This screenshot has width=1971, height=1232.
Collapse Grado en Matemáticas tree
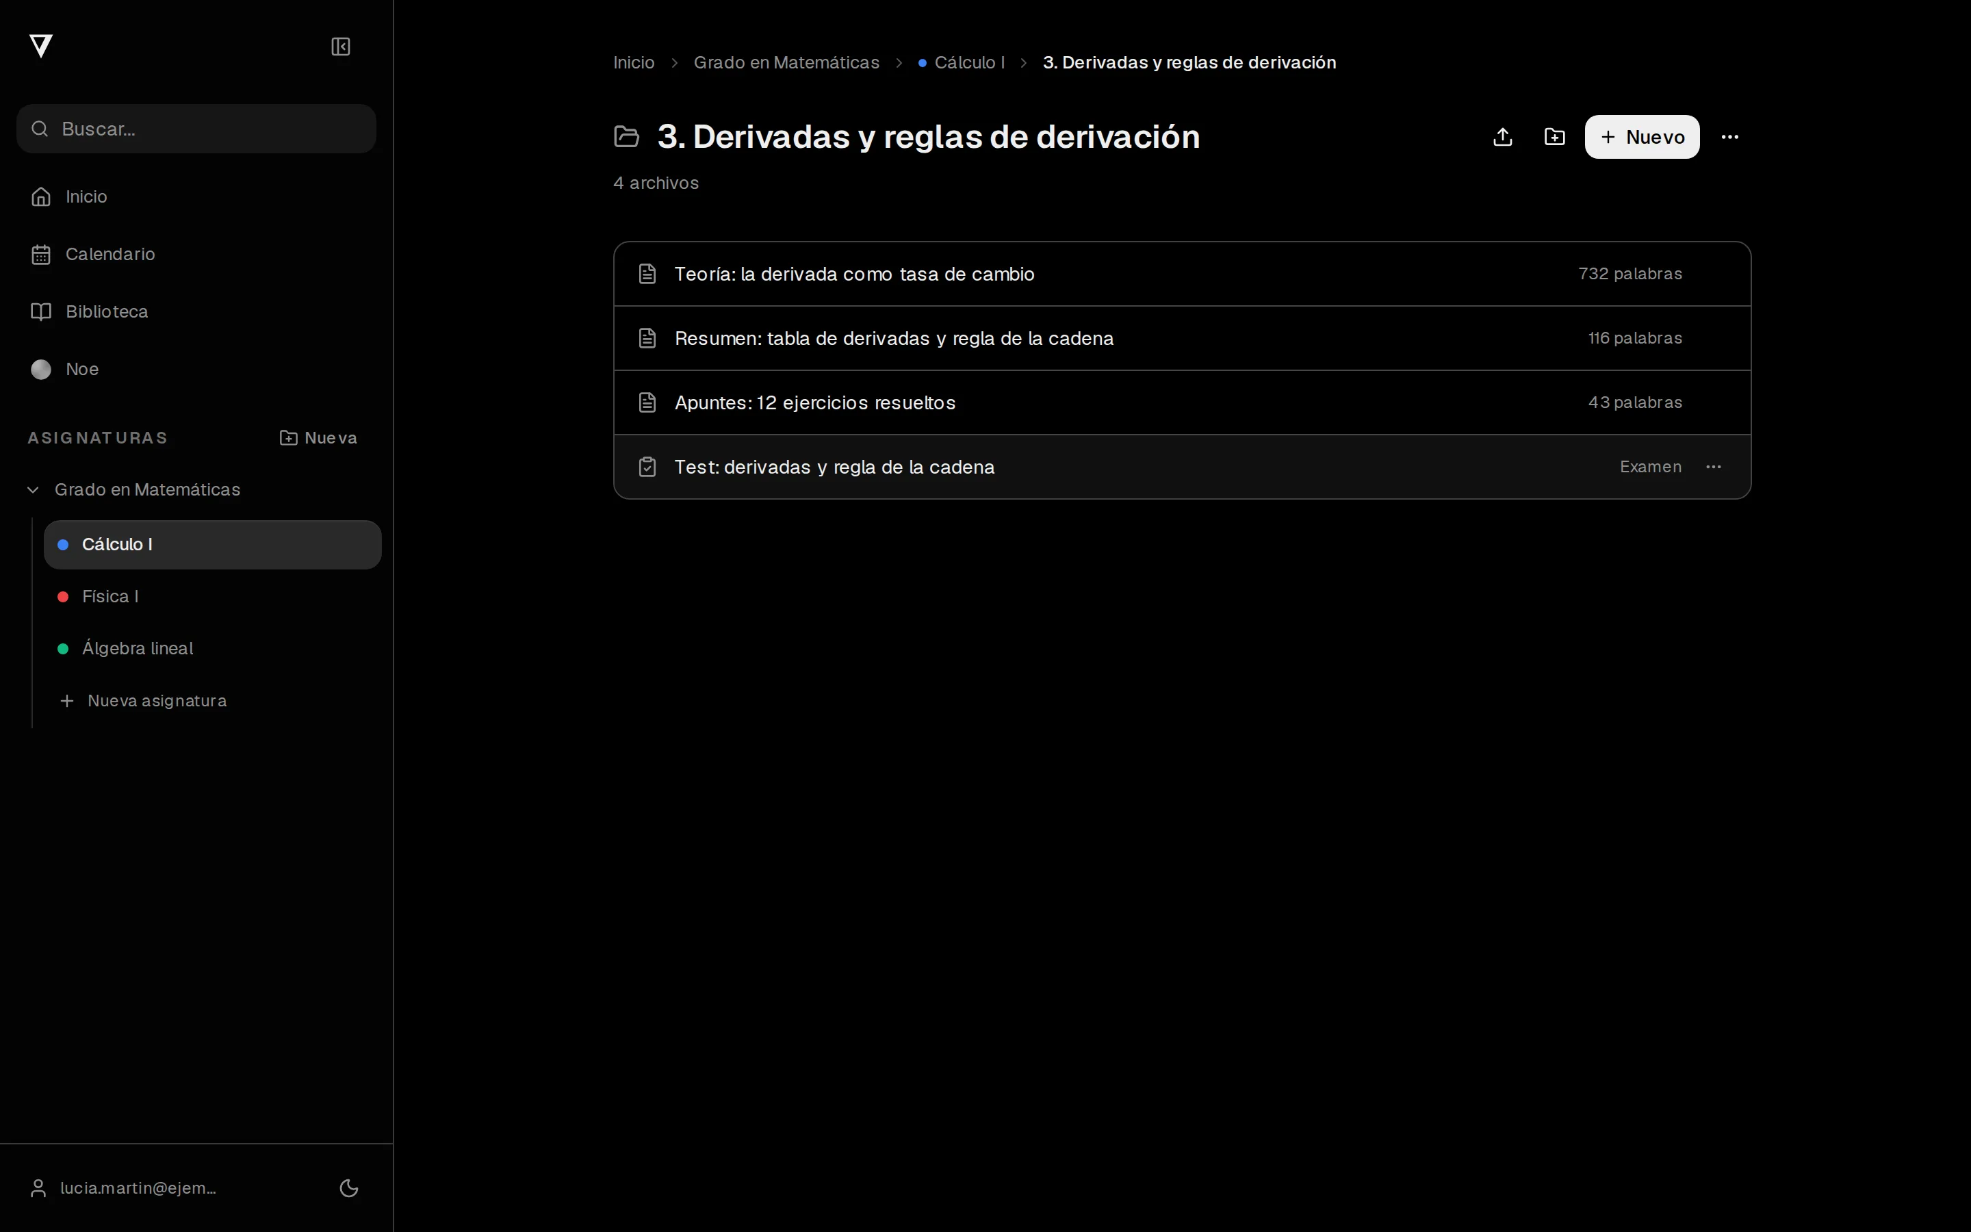(x=34, y=489)
